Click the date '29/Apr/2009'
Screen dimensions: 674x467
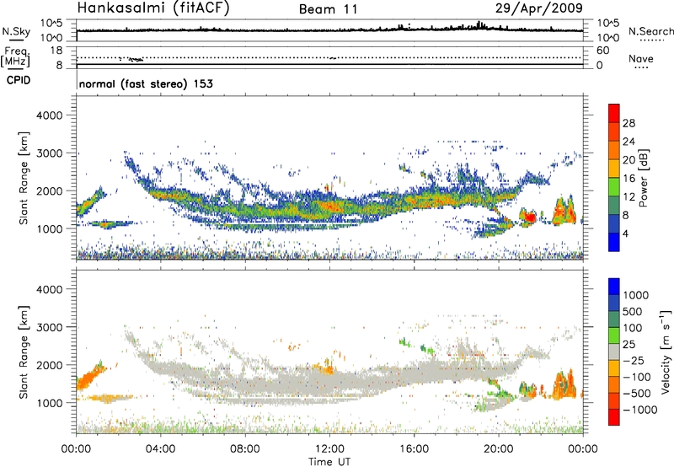[x=539, y=8]
